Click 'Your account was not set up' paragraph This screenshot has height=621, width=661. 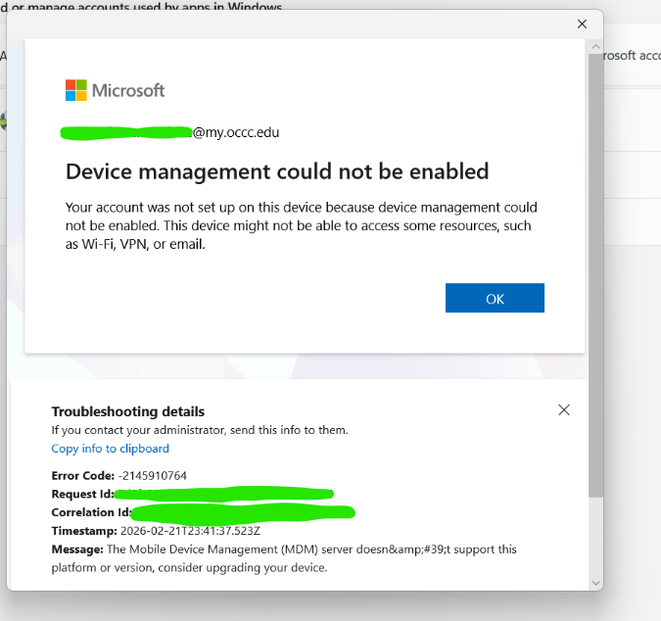tap(301, 225)
